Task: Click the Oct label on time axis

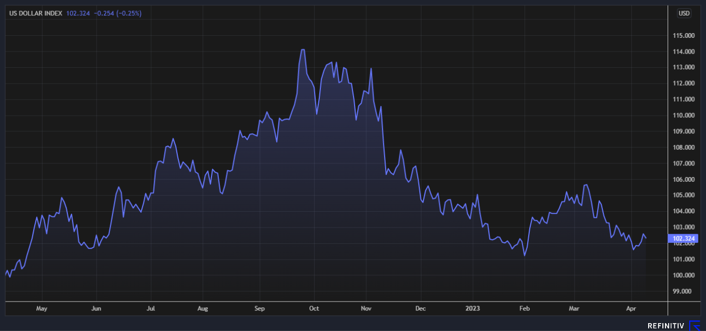Action: 314,309
